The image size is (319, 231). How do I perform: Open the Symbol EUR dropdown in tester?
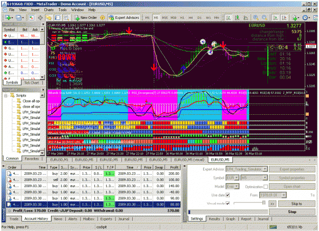point(236,178)
